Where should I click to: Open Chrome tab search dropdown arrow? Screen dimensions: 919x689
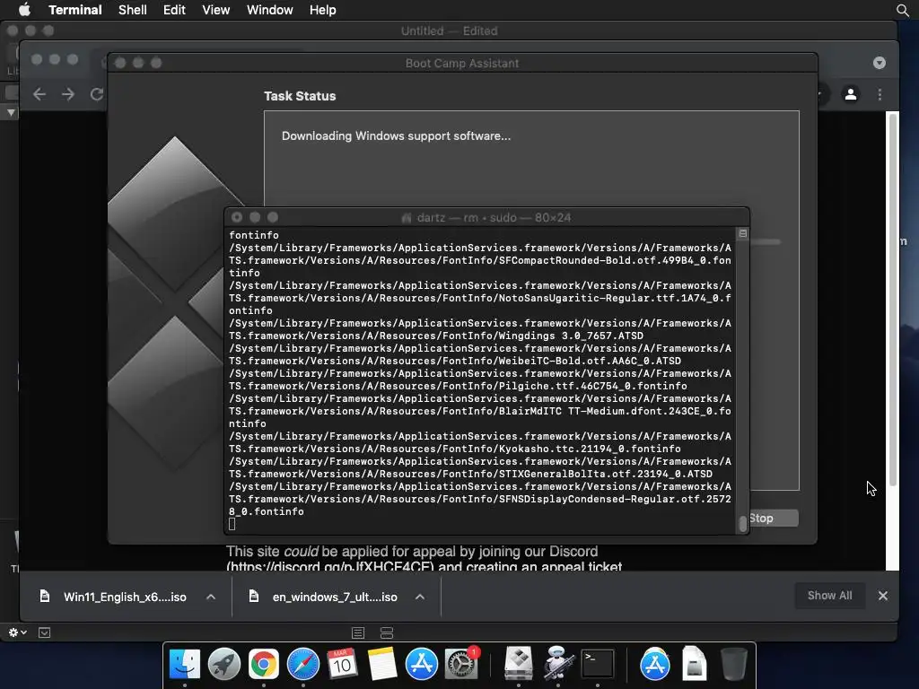coord(880,63)
